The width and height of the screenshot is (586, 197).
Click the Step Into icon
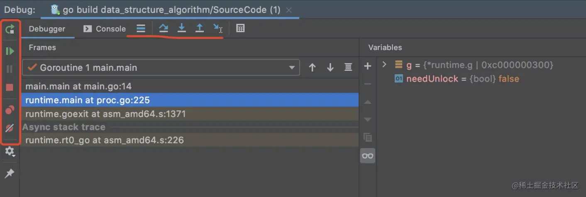tap(181, 28)
